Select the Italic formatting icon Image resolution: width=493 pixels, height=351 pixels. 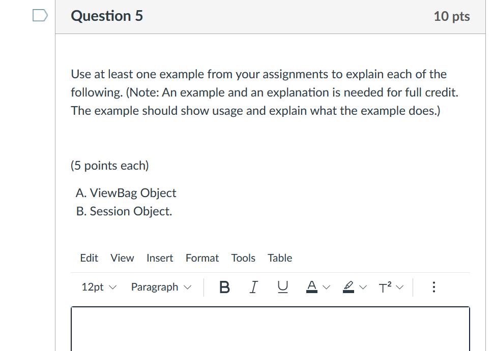pos(253,286)
